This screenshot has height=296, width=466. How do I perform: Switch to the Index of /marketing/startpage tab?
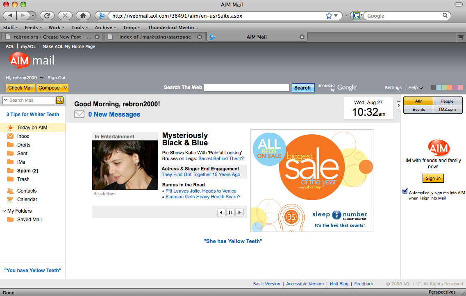click(x=155, y=37)
